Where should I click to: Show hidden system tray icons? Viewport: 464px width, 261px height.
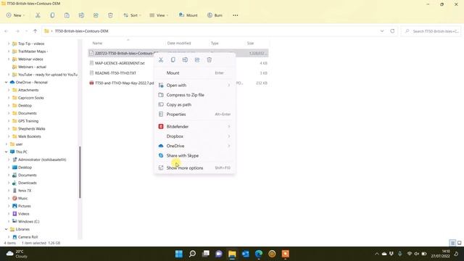point(377,254)
